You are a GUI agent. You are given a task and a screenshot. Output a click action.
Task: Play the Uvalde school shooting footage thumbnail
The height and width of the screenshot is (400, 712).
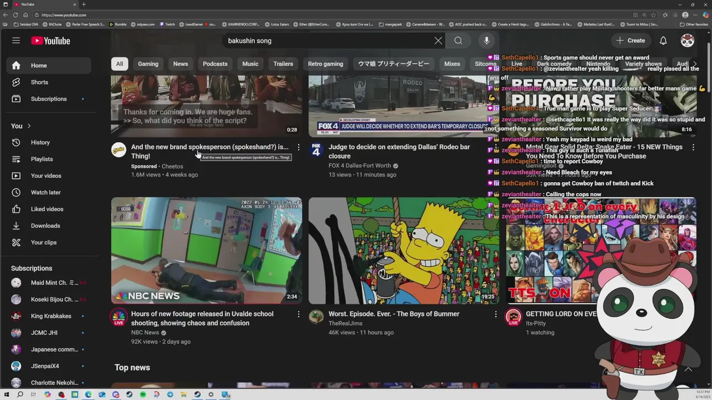pyautogui.click(x=206, y=251)
